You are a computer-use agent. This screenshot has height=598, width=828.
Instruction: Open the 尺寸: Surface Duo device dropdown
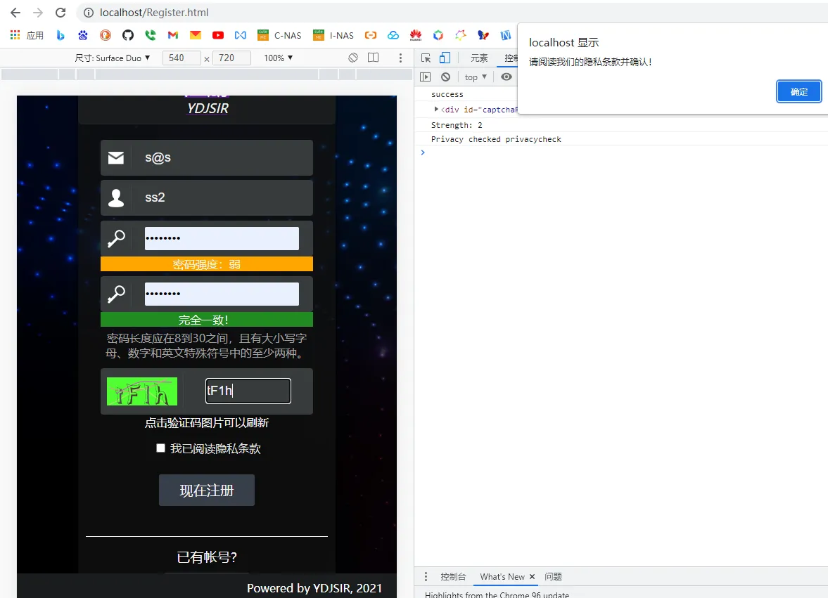click(x=113, y=58)
